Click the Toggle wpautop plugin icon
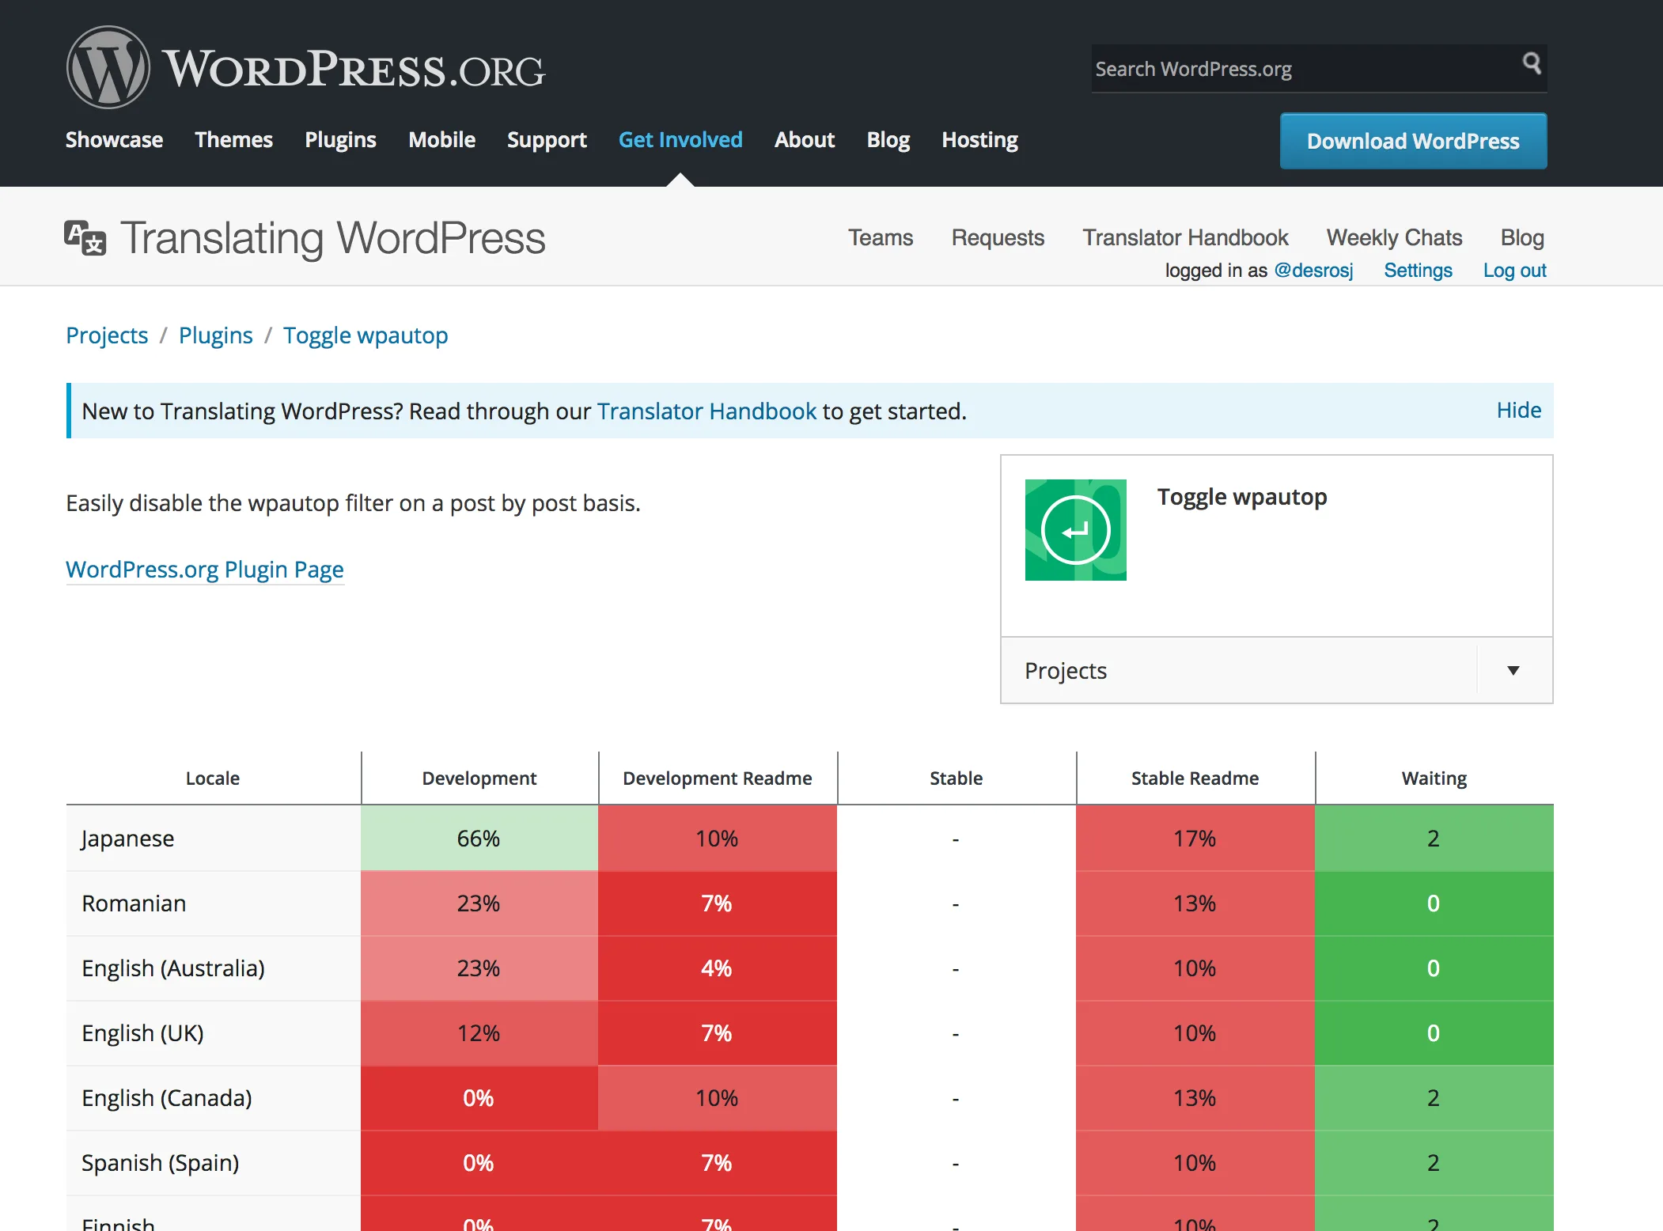The height and width of the screenshot is (1231, 1663). 1075,530
